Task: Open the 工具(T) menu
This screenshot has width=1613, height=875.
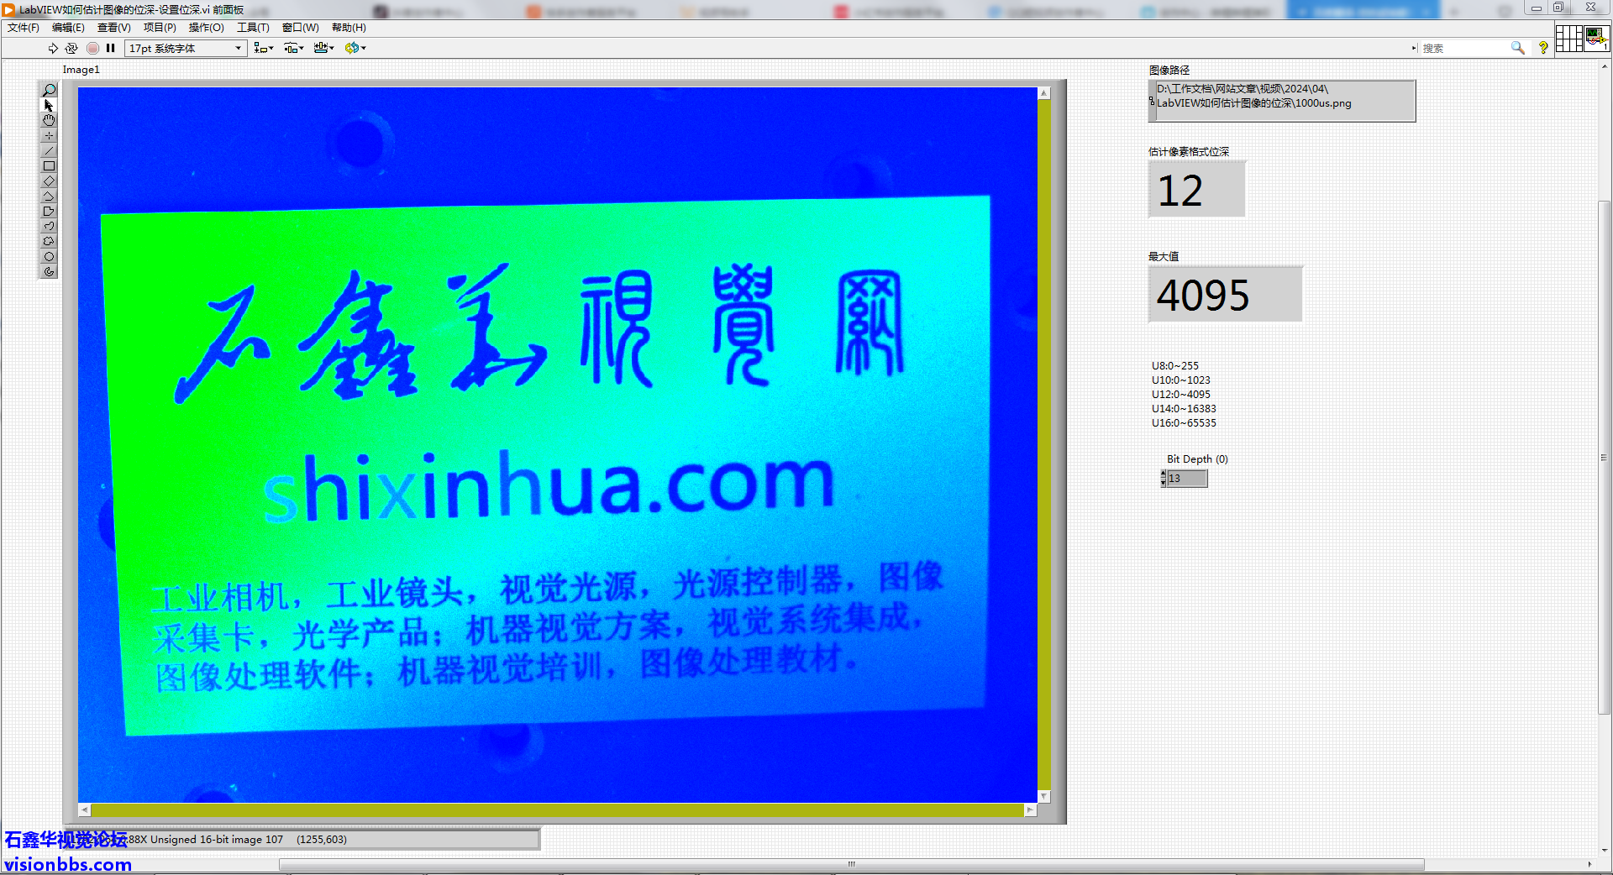Action: (x=252, y=28)
